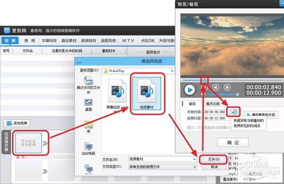
Task: Click the 结束时间 input field
Action: [x=215, y=118]
